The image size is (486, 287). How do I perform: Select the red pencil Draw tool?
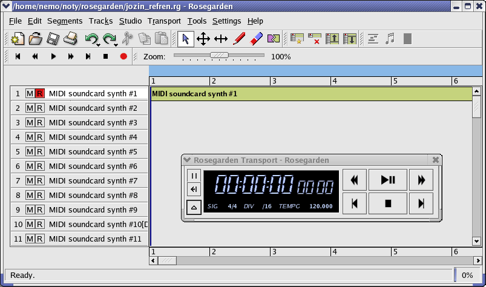239,39
